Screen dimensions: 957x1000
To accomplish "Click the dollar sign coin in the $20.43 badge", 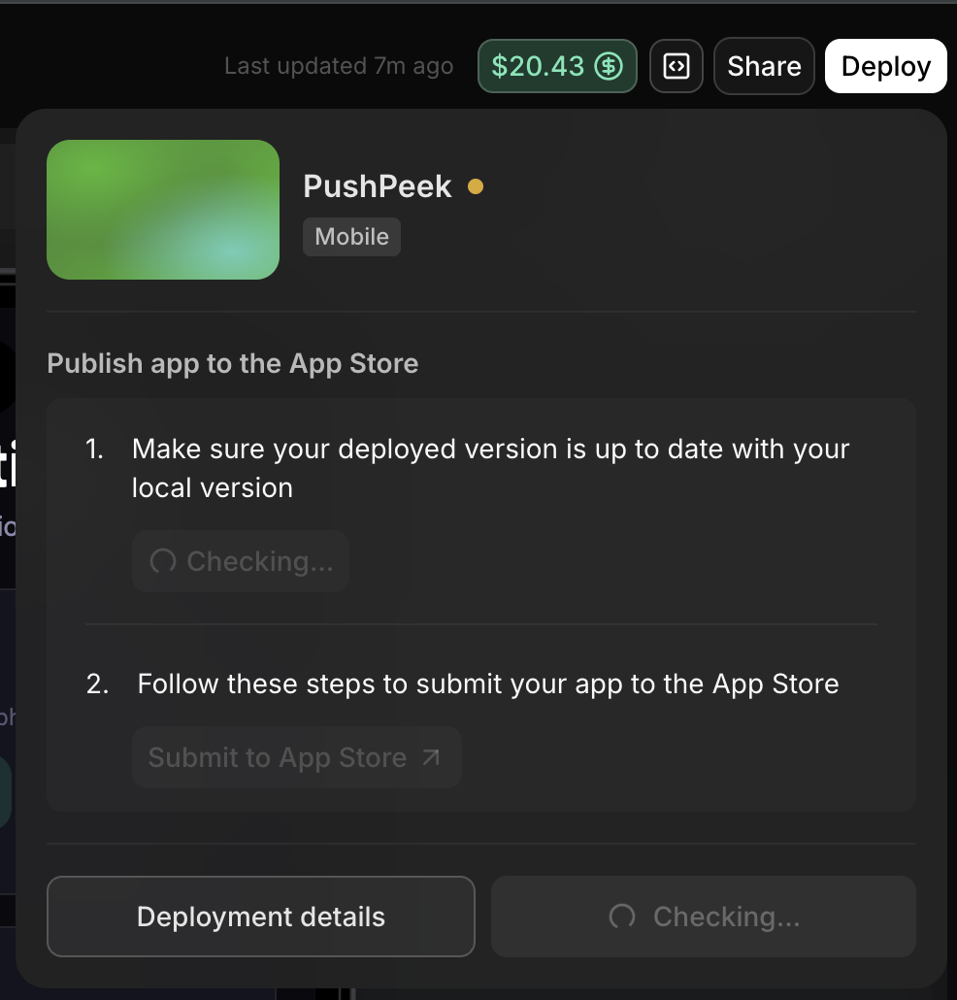I will (x=609, y=66).
